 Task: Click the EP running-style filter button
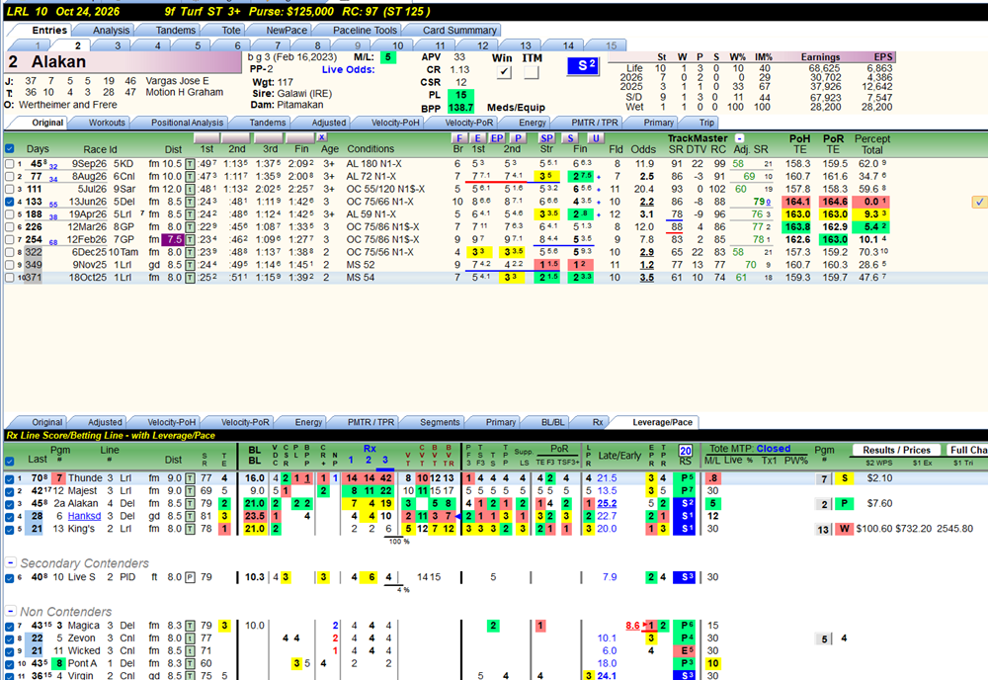coord(497,138)
